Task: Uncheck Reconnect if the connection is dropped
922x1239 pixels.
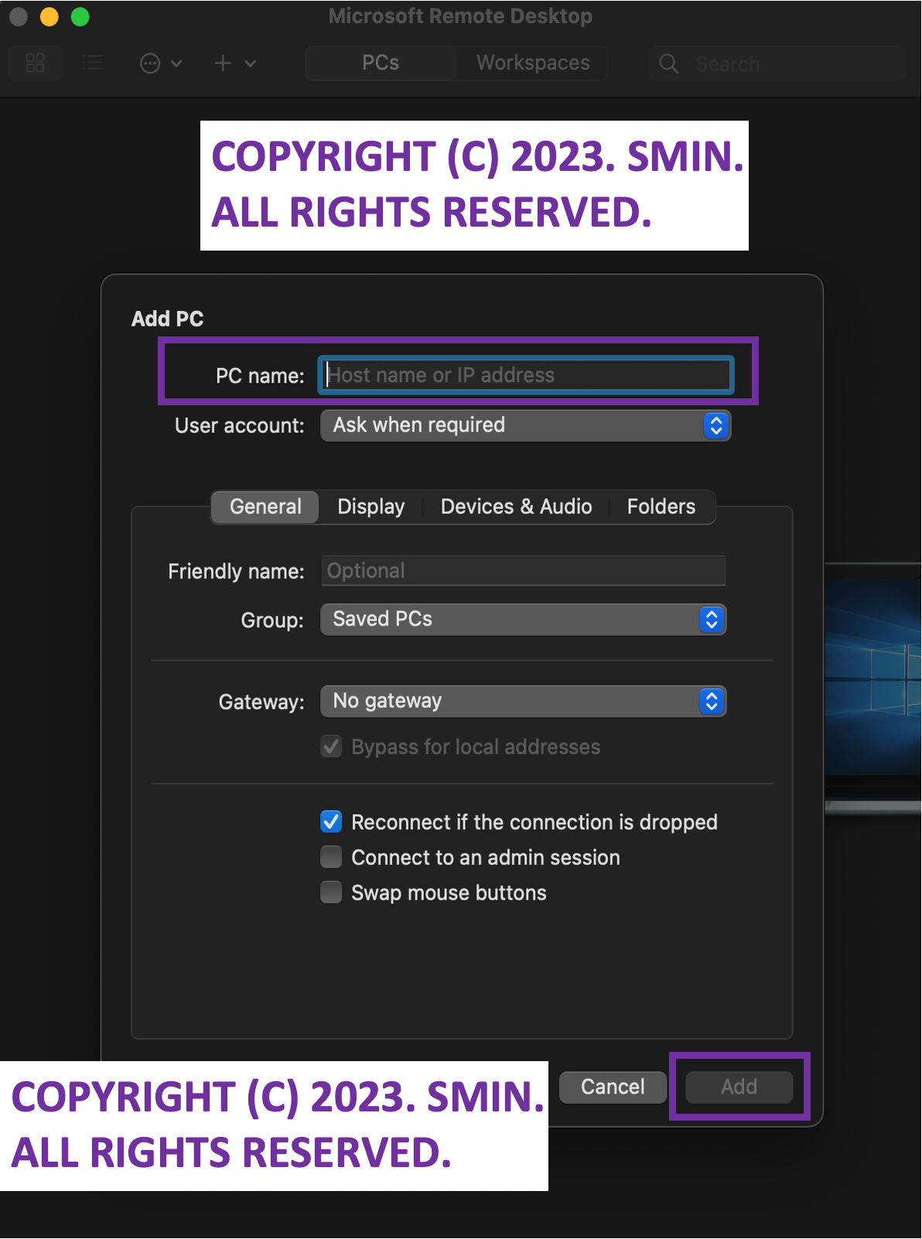Action: tap(331, 821)
